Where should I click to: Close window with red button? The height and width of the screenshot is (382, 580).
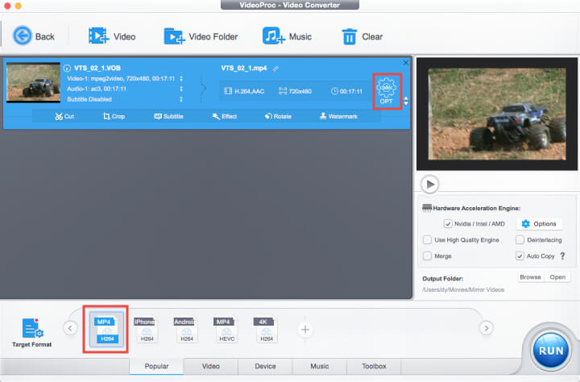7,6
